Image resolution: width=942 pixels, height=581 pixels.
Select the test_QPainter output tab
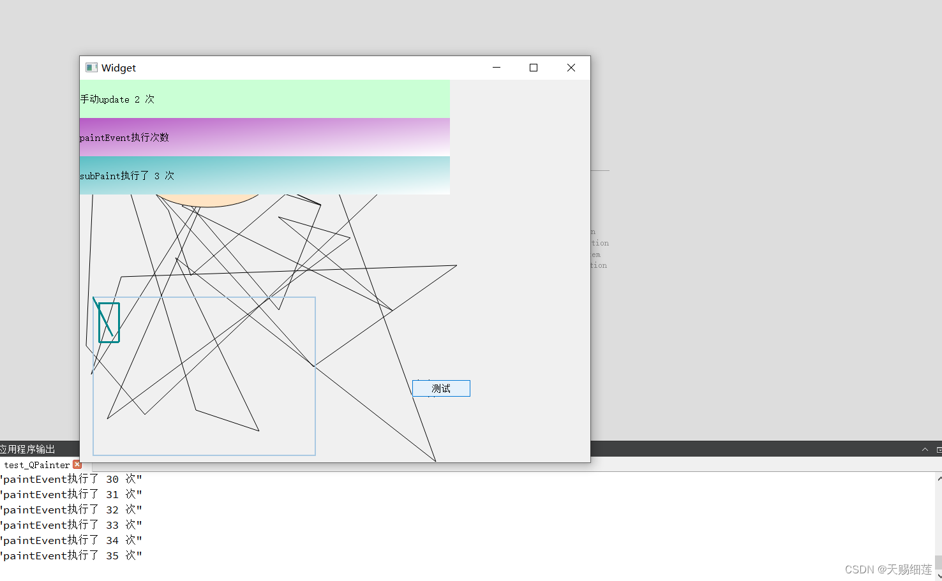[37, 465]
